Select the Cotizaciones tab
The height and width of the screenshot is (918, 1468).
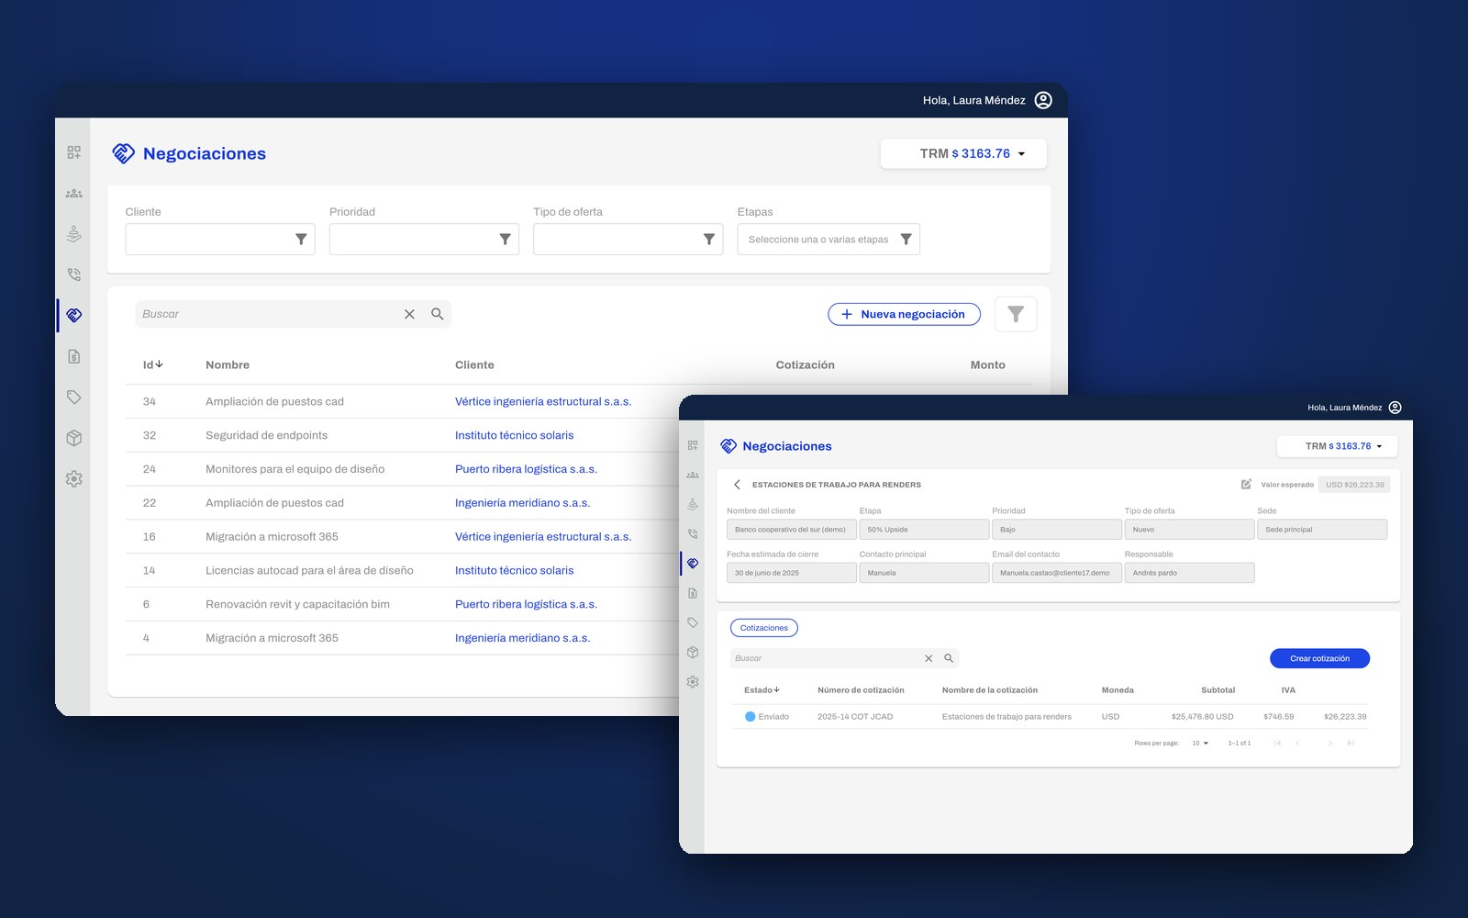point(764,628)
